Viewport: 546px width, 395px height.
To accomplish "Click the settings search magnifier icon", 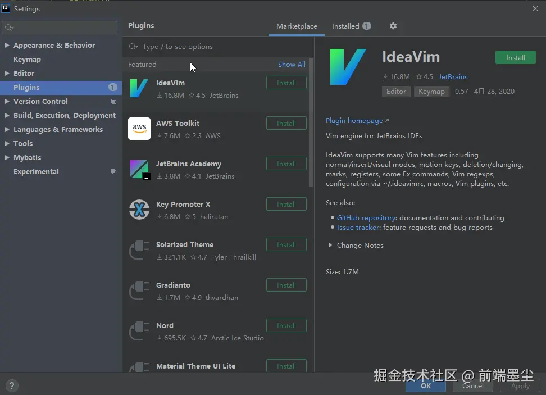I will (9, 28).
